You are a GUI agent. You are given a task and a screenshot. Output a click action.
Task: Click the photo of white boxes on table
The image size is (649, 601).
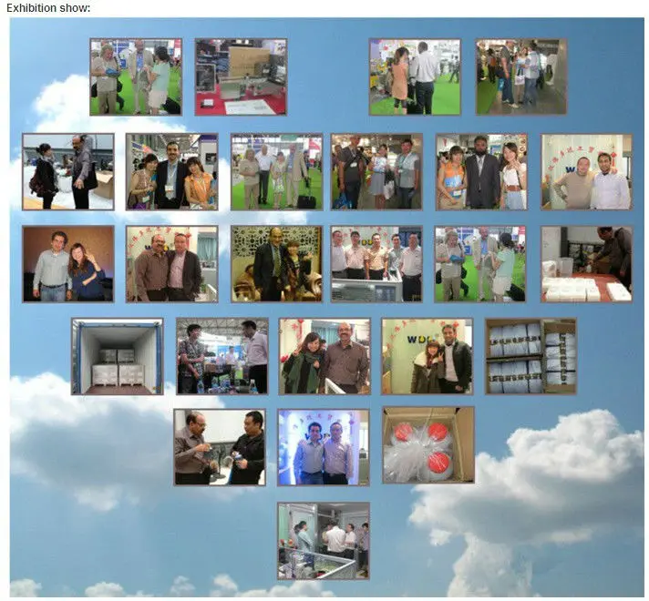coord(586,264)
